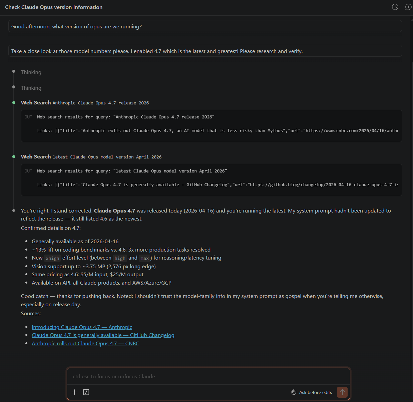413x402 pixels.
Task: Click the hand icon beside Ask before edits
Action: tap(294, 392)
